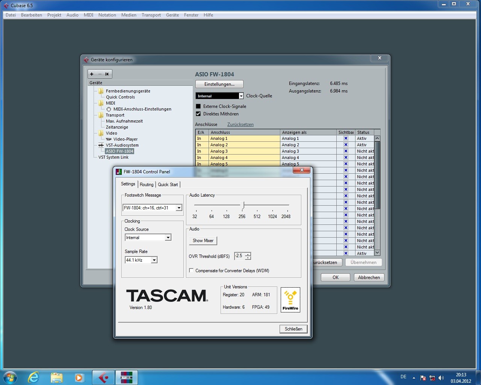
Task: Select Quick Controls in device tree
Action: click(x=120, y=97)
